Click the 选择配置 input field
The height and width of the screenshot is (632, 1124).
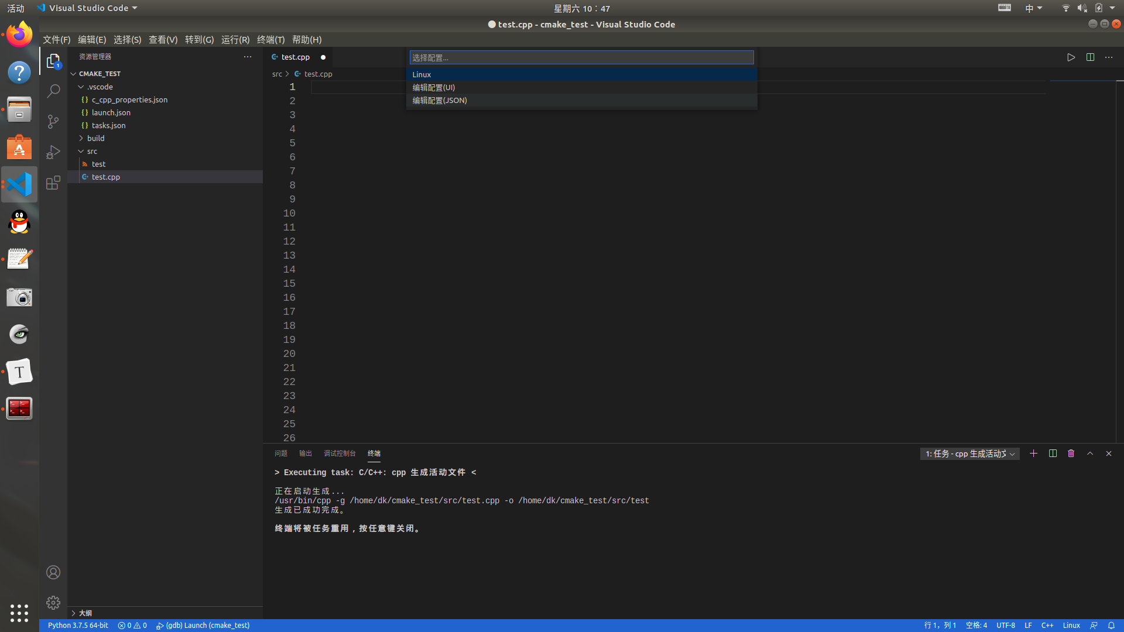[581, 57]
